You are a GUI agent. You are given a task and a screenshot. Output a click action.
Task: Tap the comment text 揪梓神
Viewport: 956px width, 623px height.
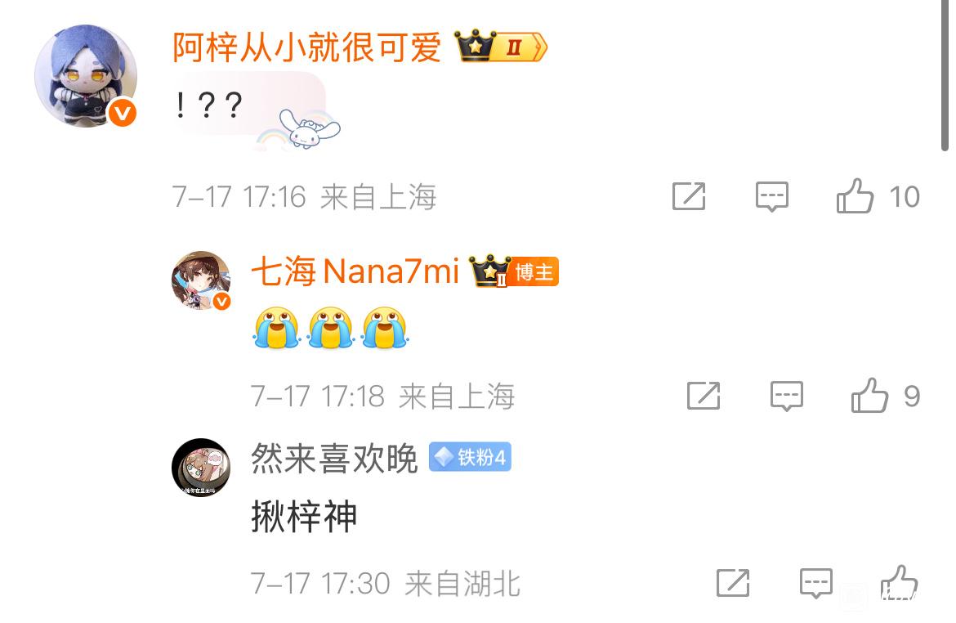[304, 517]
